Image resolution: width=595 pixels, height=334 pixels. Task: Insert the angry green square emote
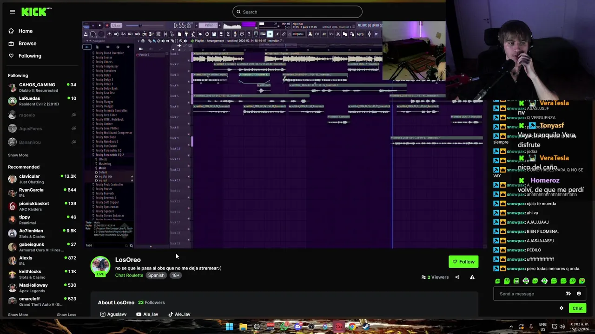[x=516, y=281]
